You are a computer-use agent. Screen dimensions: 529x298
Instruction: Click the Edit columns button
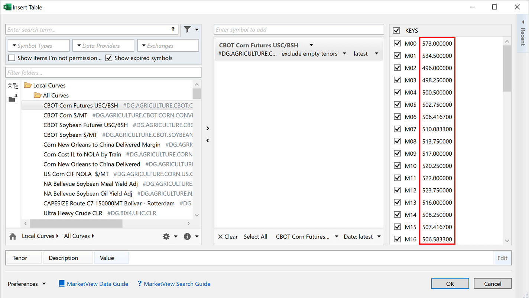(x=502, y=258)
